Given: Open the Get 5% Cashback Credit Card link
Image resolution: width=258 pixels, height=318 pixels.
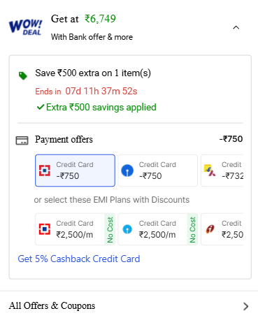Looking at the screenshot, I should coord(79,259).
